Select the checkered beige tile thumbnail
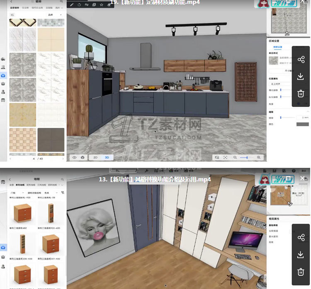Screen dimensions: 311x289 (x=23, y=140)
